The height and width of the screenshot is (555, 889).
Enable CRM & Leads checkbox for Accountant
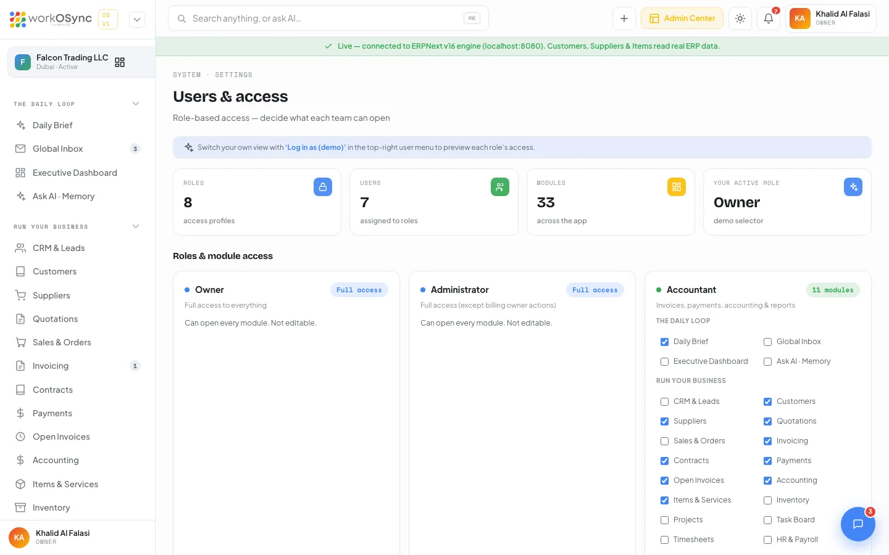click(x=665, y=401)
